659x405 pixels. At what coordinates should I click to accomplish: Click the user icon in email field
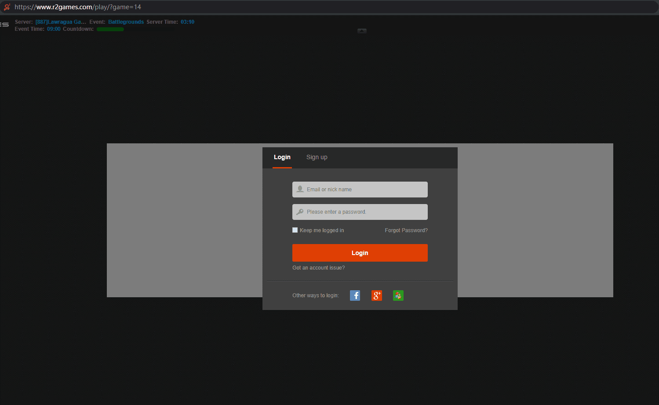[300, 189]
